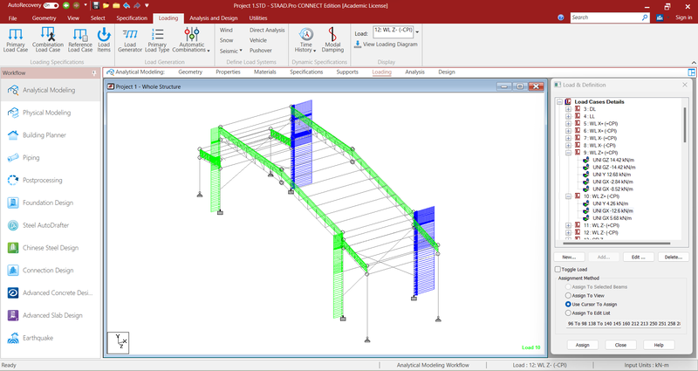
Task: Select UNI GZ 14.42 kN/m load item
Action: pos(613,161)
